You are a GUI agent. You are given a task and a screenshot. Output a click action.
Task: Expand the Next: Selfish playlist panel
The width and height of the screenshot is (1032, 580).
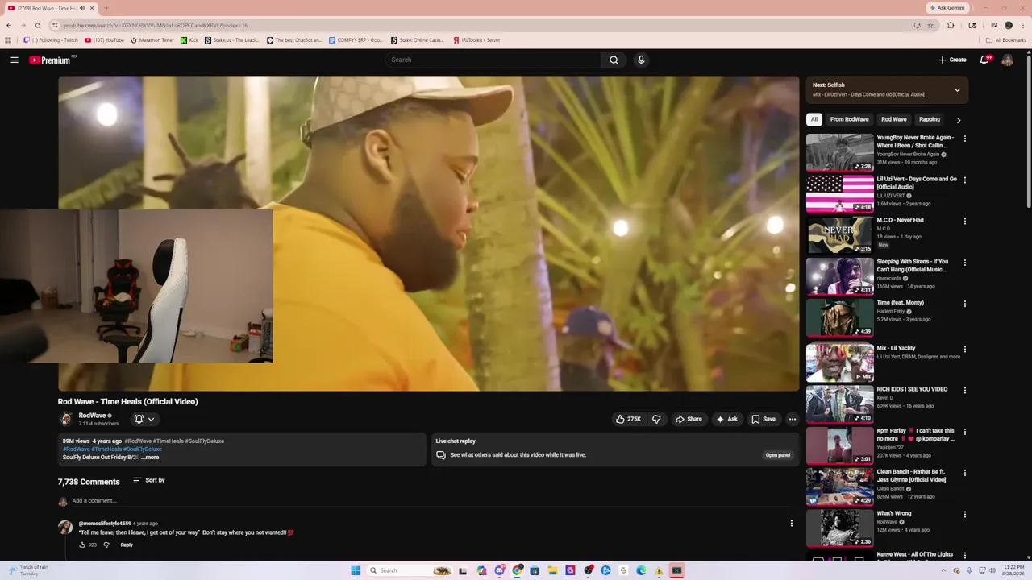957,89
